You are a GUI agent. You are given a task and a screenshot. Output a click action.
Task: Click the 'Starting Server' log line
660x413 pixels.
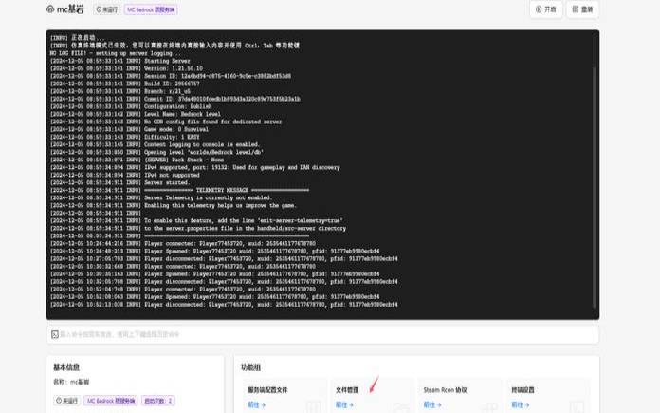click(120, 61)
